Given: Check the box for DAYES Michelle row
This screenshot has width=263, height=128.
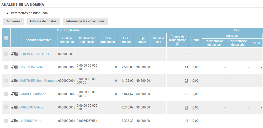Looking at the screenshot, I should click(6, 67).
